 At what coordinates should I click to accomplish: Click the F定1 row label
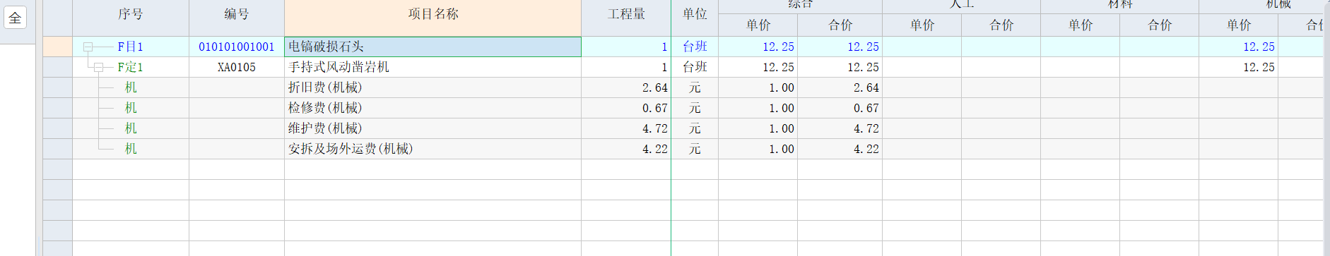point(130,67)
